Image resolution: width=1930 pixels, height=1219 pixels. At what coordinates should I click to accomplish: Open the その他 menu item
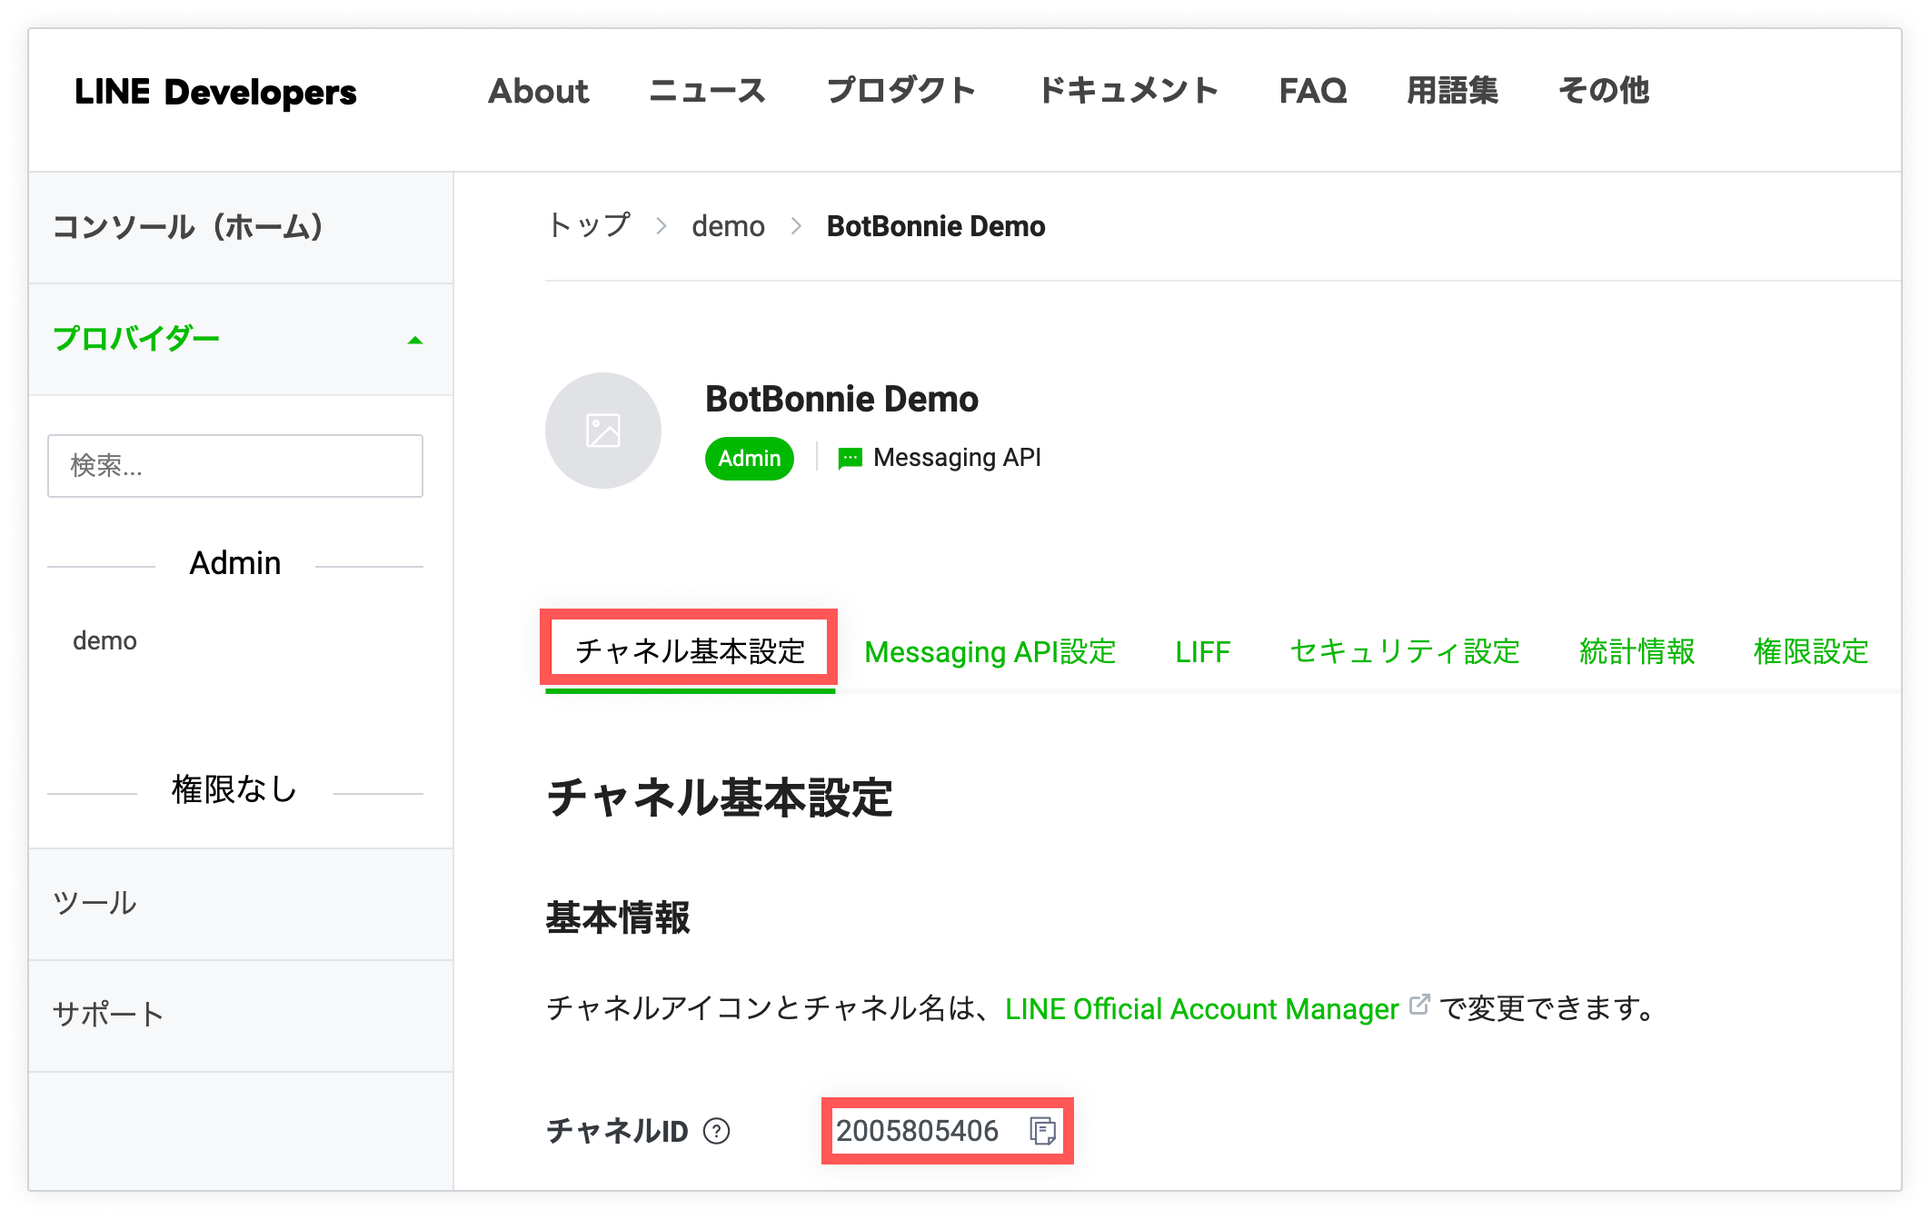tap(1604, 91)
